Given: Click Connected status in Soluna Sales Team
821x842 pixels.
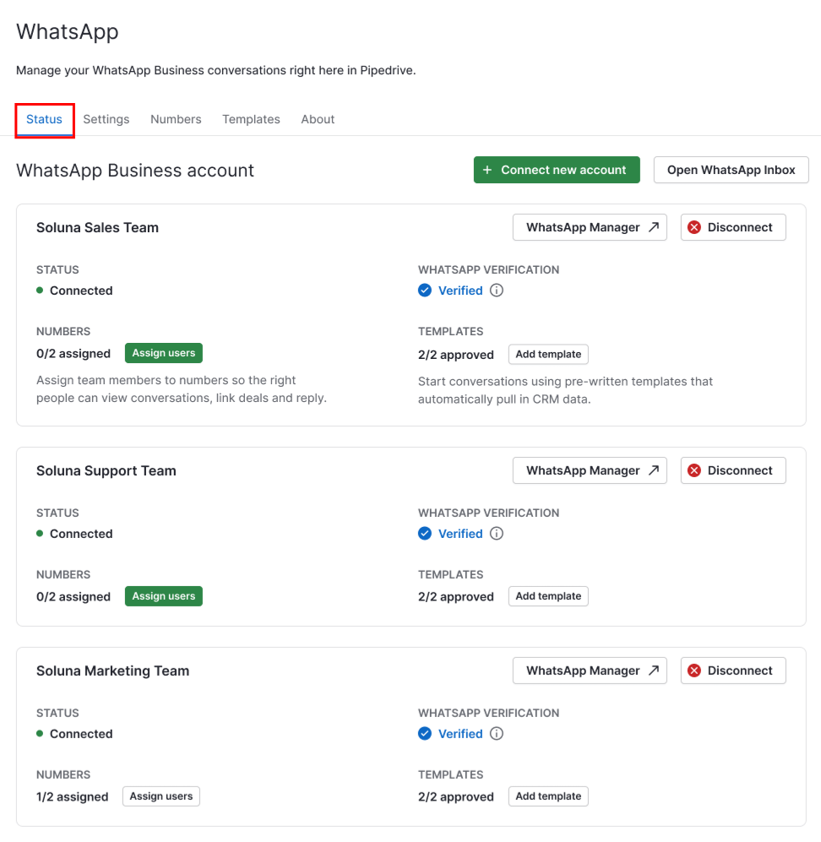Looking at the screenshot, I should click(81, 291).
